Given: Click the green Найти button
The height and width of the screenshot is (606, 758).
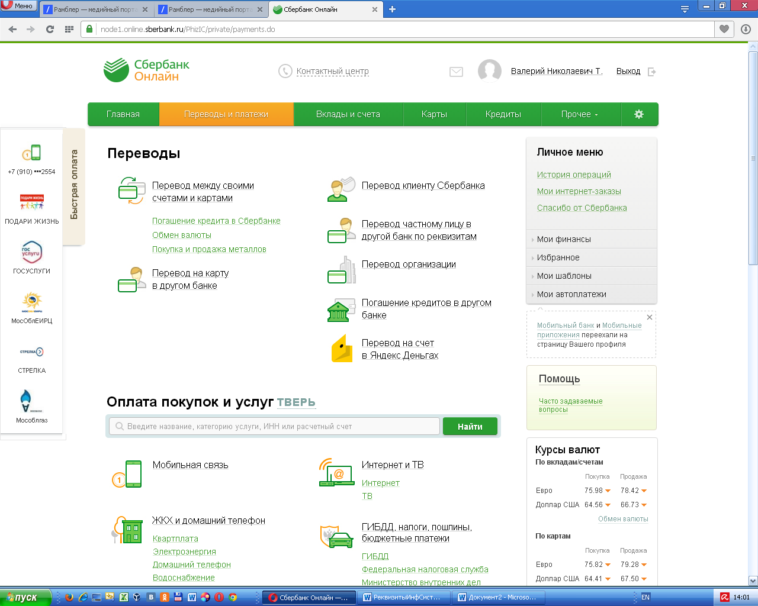Looking at the screenshot, I should click(x=470, y=426).
